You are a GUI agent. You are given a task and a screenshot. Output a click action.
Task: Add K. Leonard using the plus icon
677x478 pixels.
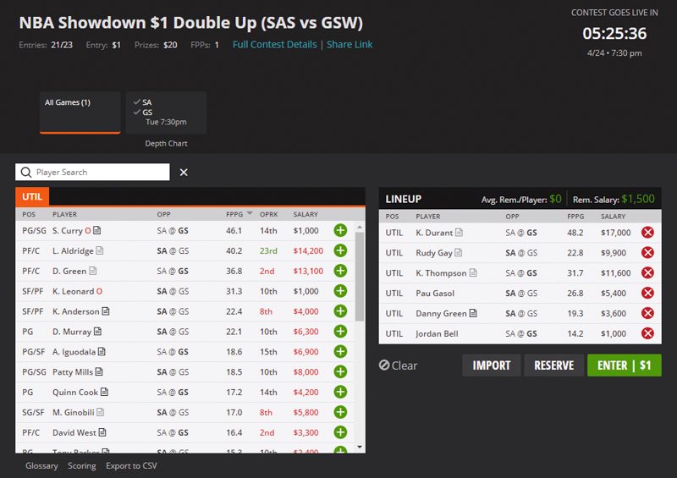tap(340, 291)
